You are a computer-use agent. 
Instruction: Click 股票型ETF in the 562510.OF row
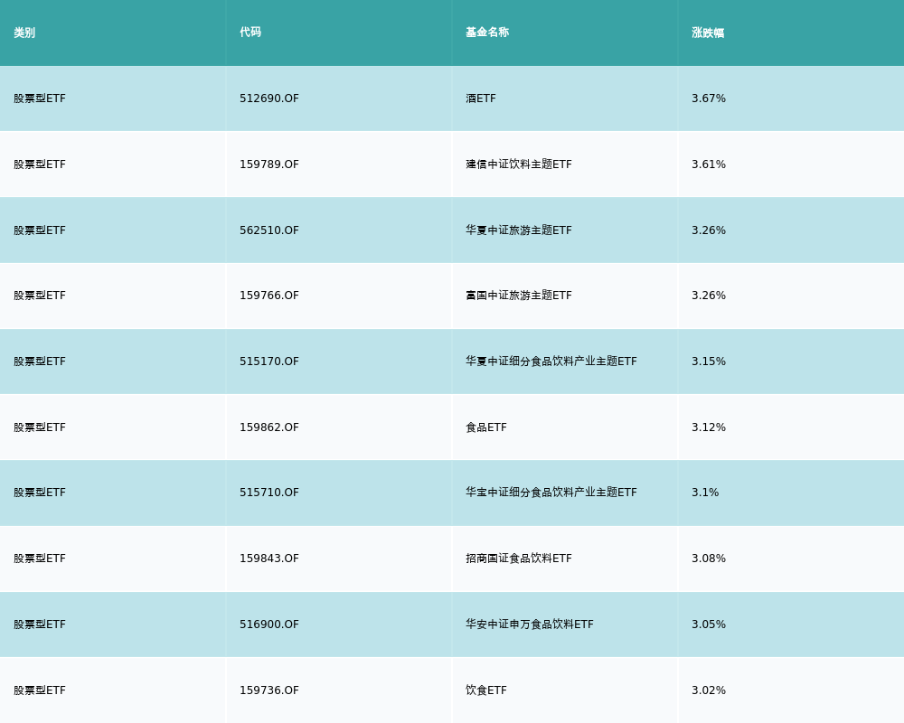pyautogui.click(x=40, y=230)
